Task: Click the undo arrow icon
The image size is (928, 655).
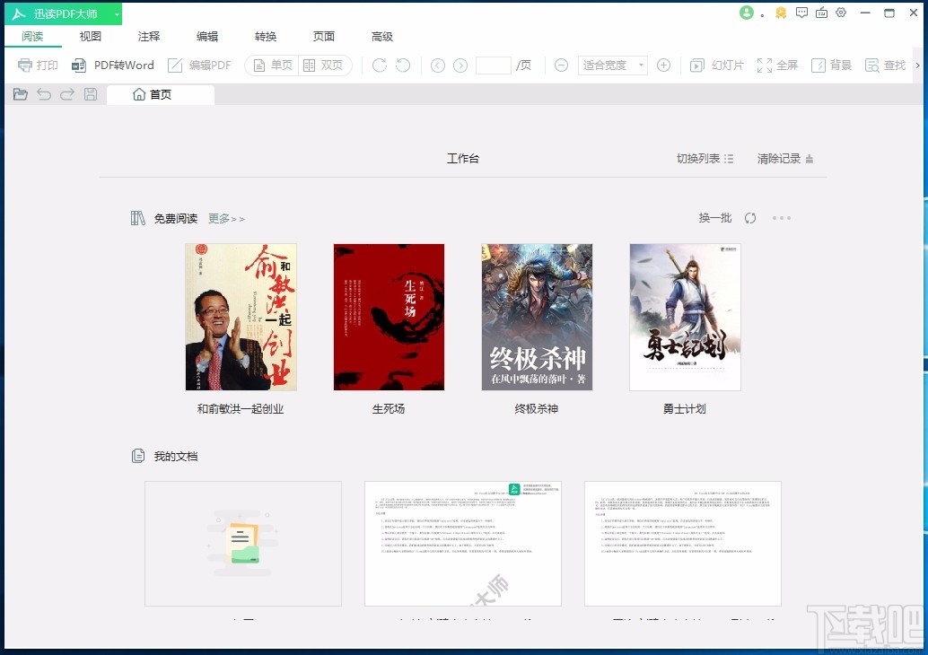Action: tap(44, 94)
